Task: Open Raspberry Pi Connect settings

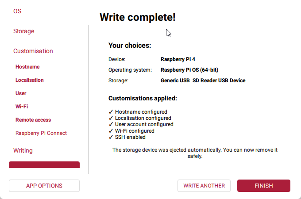Action: coord(41,133)
